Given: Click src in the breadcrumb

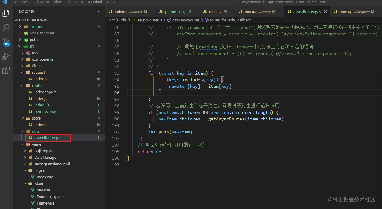Looking at the screenshot, I should (x=112, y=20).
